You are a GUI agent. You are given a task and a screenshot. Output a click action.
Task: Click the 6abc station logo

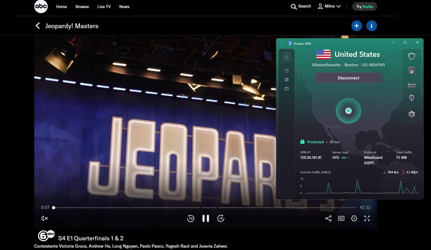[46, 236]
